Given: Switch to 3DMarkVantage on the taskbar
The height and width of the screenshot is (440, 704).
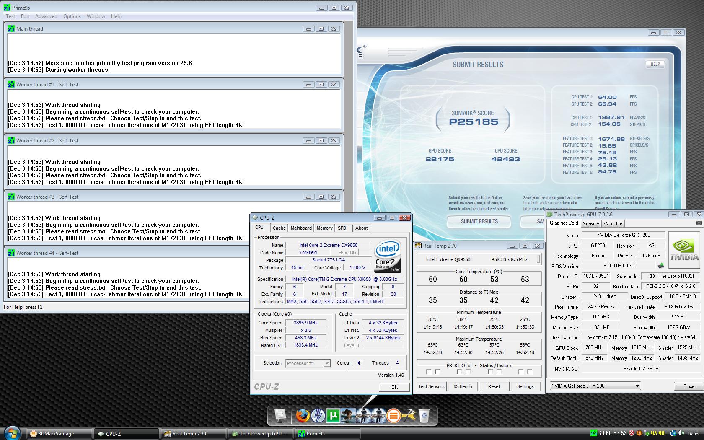Looking at the screenshot, I should (59, 434).
